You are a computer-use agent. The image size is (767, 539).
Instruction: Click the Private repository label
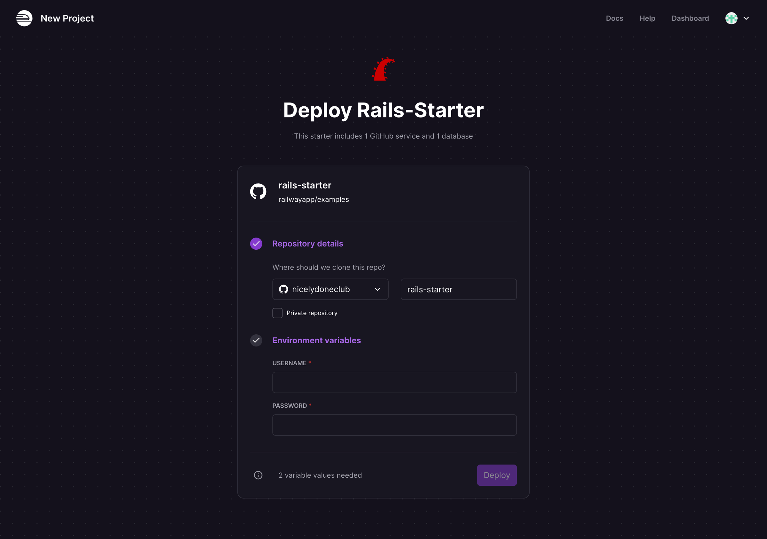[312, 313]
